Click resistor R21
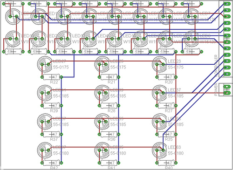This screenshot has width=233, height=170. [109, 77]
